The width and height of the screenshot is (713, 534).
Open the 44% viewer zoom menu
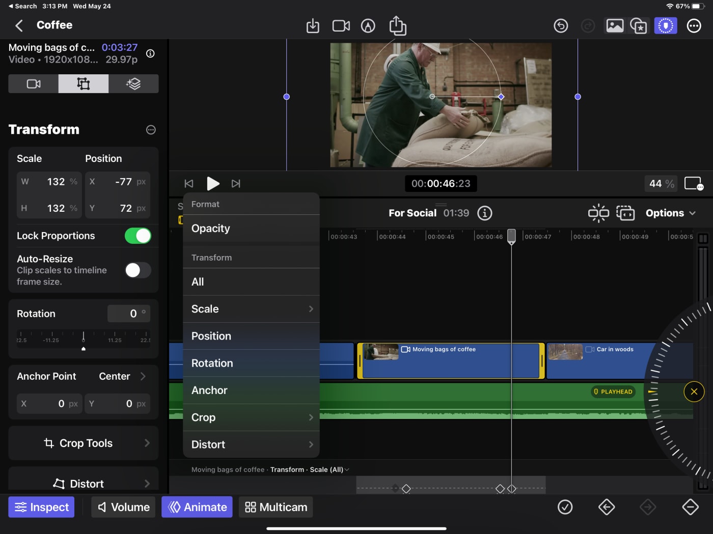662,184
